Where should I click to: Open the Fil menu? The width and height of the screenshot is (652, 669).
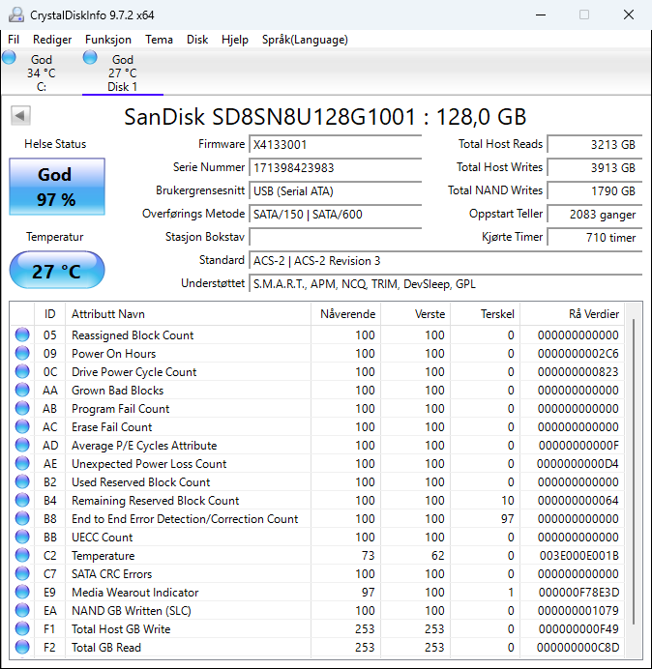pyautogui.click(x=14, y=40)
